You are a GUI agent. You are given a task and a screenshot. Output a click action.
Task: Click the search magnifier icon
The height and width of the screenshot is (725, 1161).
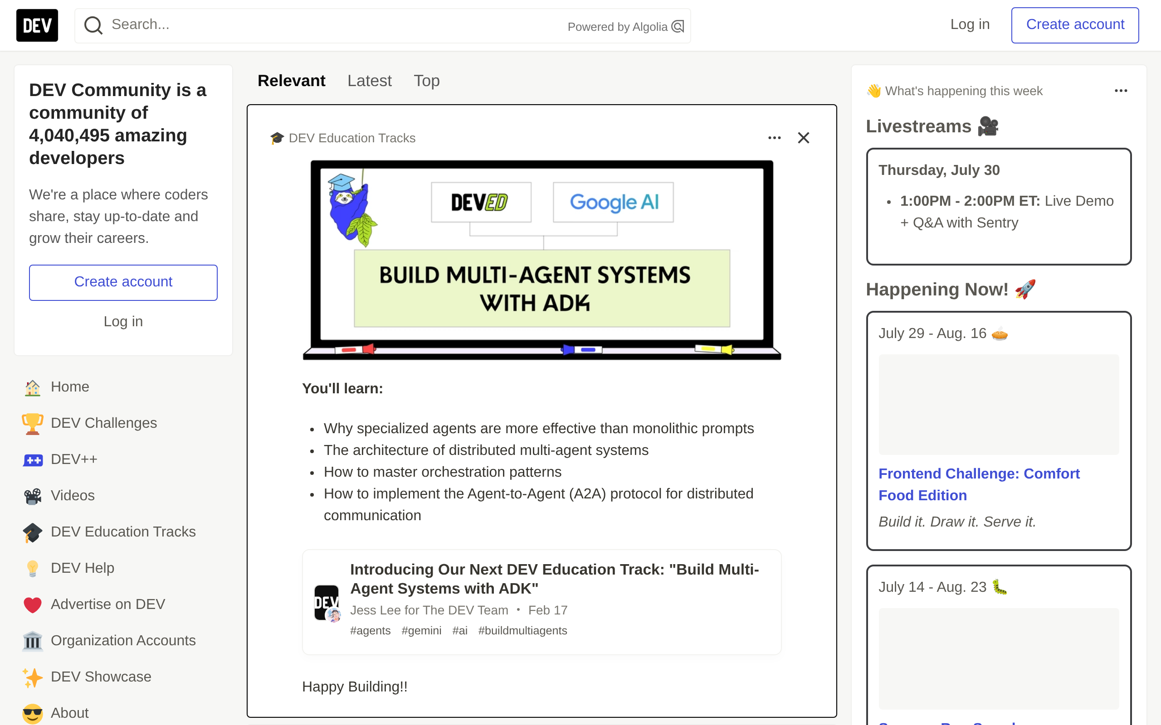coord(93,25)
